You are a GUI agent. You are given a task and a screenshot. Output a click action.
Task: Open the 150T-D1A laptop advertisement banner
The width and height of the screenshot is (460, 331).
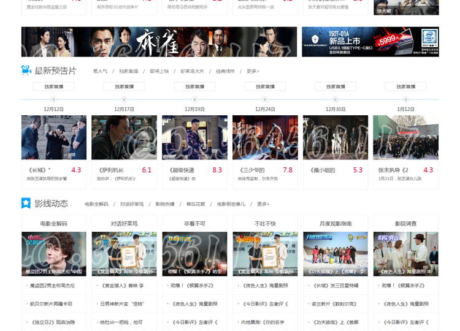[370, 42]
